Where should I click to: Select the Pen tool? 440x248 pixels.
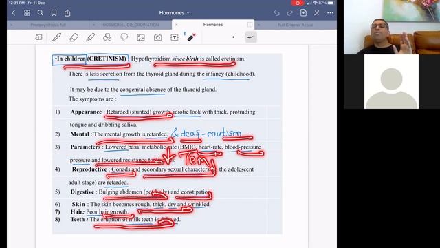pyautogui.click(x=56, y=37)
